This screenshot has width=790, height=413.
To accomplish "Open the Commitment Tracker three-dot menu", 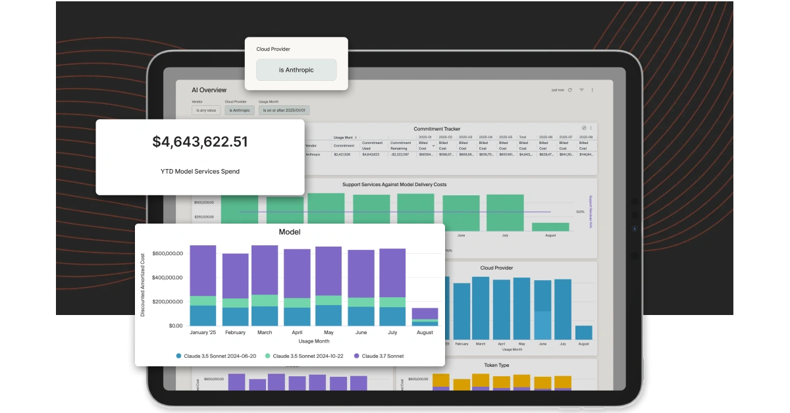I will 592,129.
